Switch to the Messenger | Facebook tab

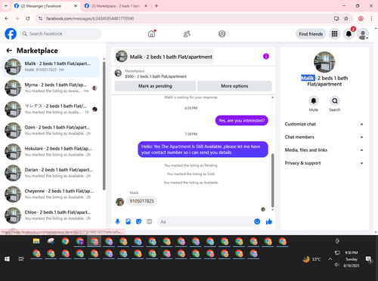tap(45, 6)
